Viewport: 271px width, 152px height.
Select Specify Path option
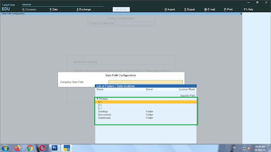[187, 96]
